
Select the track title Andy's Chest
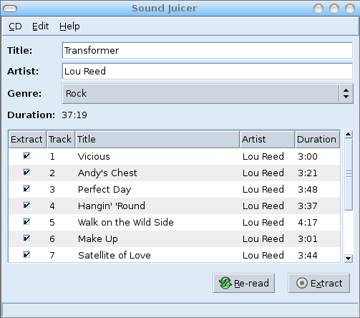107,173
